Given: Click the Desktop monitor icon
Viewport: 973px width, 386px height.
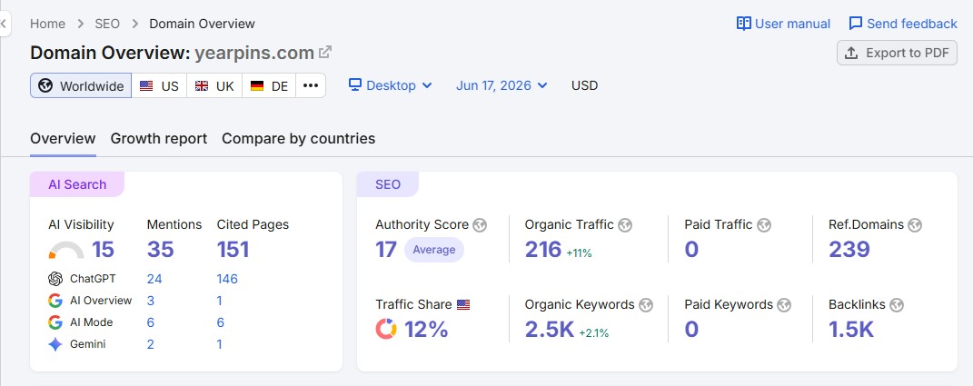Looking at the screenshot, I should click(355, 85).
